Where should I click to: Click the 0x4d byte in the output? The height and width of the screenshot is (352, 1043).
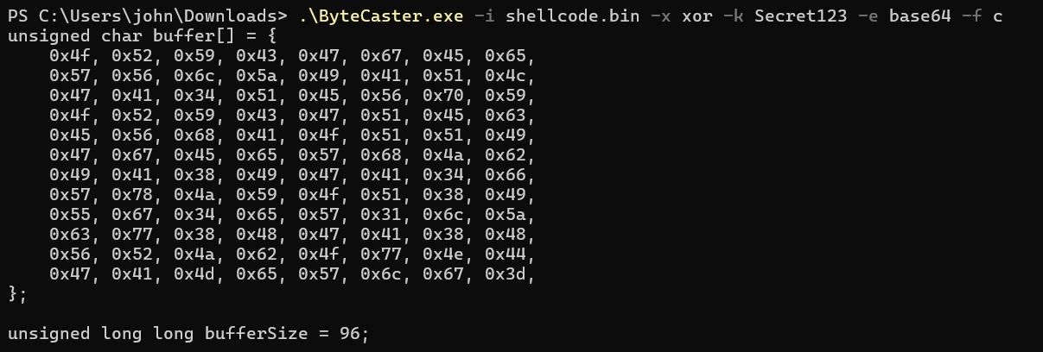pyautogui.click(x=195, y=273)
